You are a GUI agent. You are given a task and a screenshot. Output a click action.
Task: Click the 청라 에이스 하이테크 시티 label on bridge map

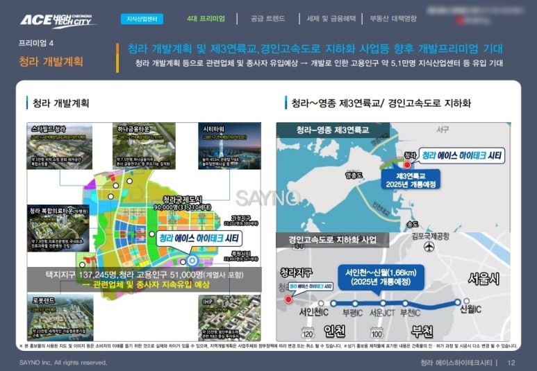(461, 155)
